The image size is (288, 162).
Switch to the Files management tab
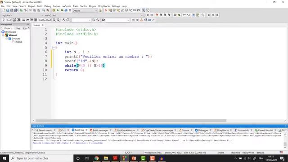click(18, 28)
